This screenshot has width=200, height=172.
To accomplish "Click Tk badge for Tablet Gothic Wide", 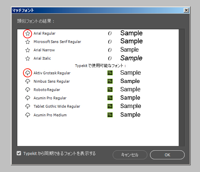I will pyautogui.click(x=110, y=106).
